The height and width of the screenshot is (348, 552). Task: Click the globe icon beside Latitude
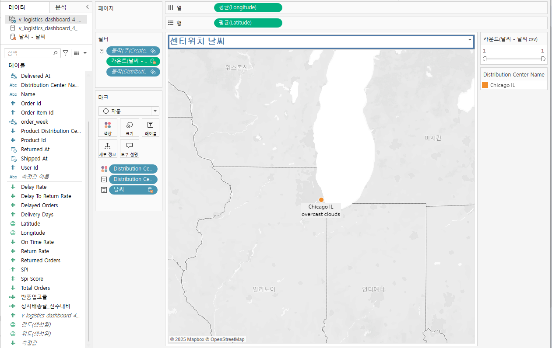click(x=13, y=224)
